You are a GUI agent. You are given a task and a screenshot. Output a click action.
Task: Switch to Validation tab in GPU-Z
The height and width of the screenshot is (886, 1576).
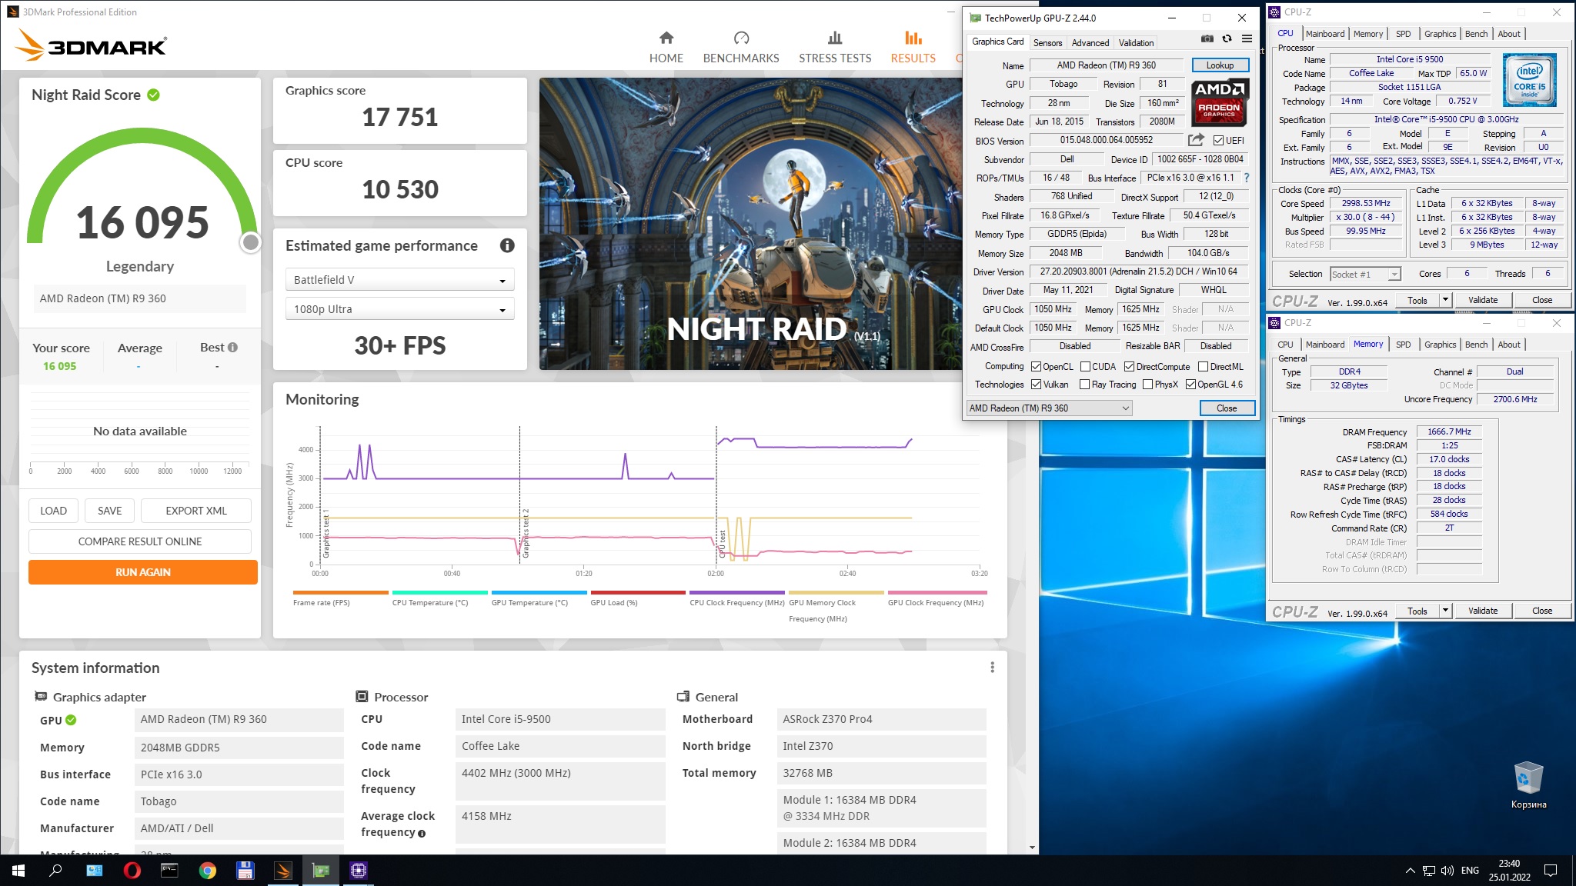tap(1136, 43)
